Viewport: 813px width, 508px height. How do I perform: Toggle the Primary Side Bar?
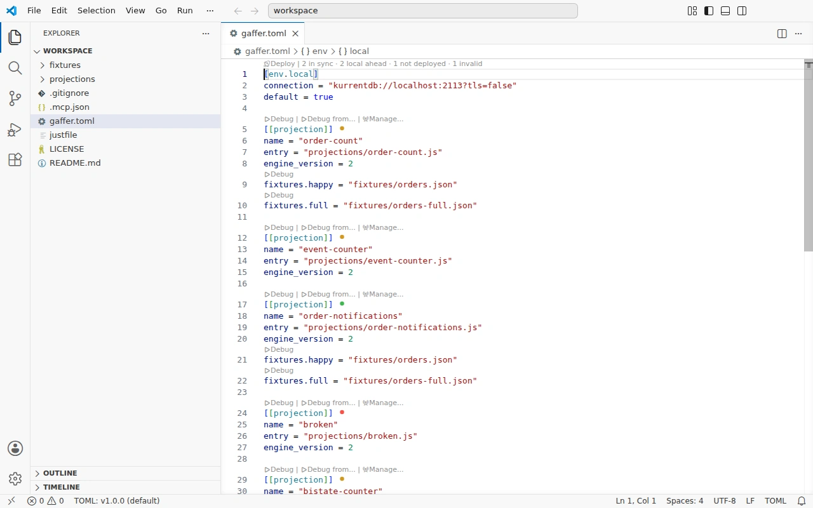click(x=709, y=11)
